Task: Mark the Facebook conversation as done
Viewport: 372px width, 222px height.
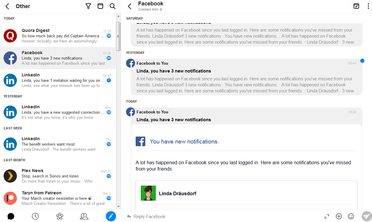Action: (x=356, y=6)
